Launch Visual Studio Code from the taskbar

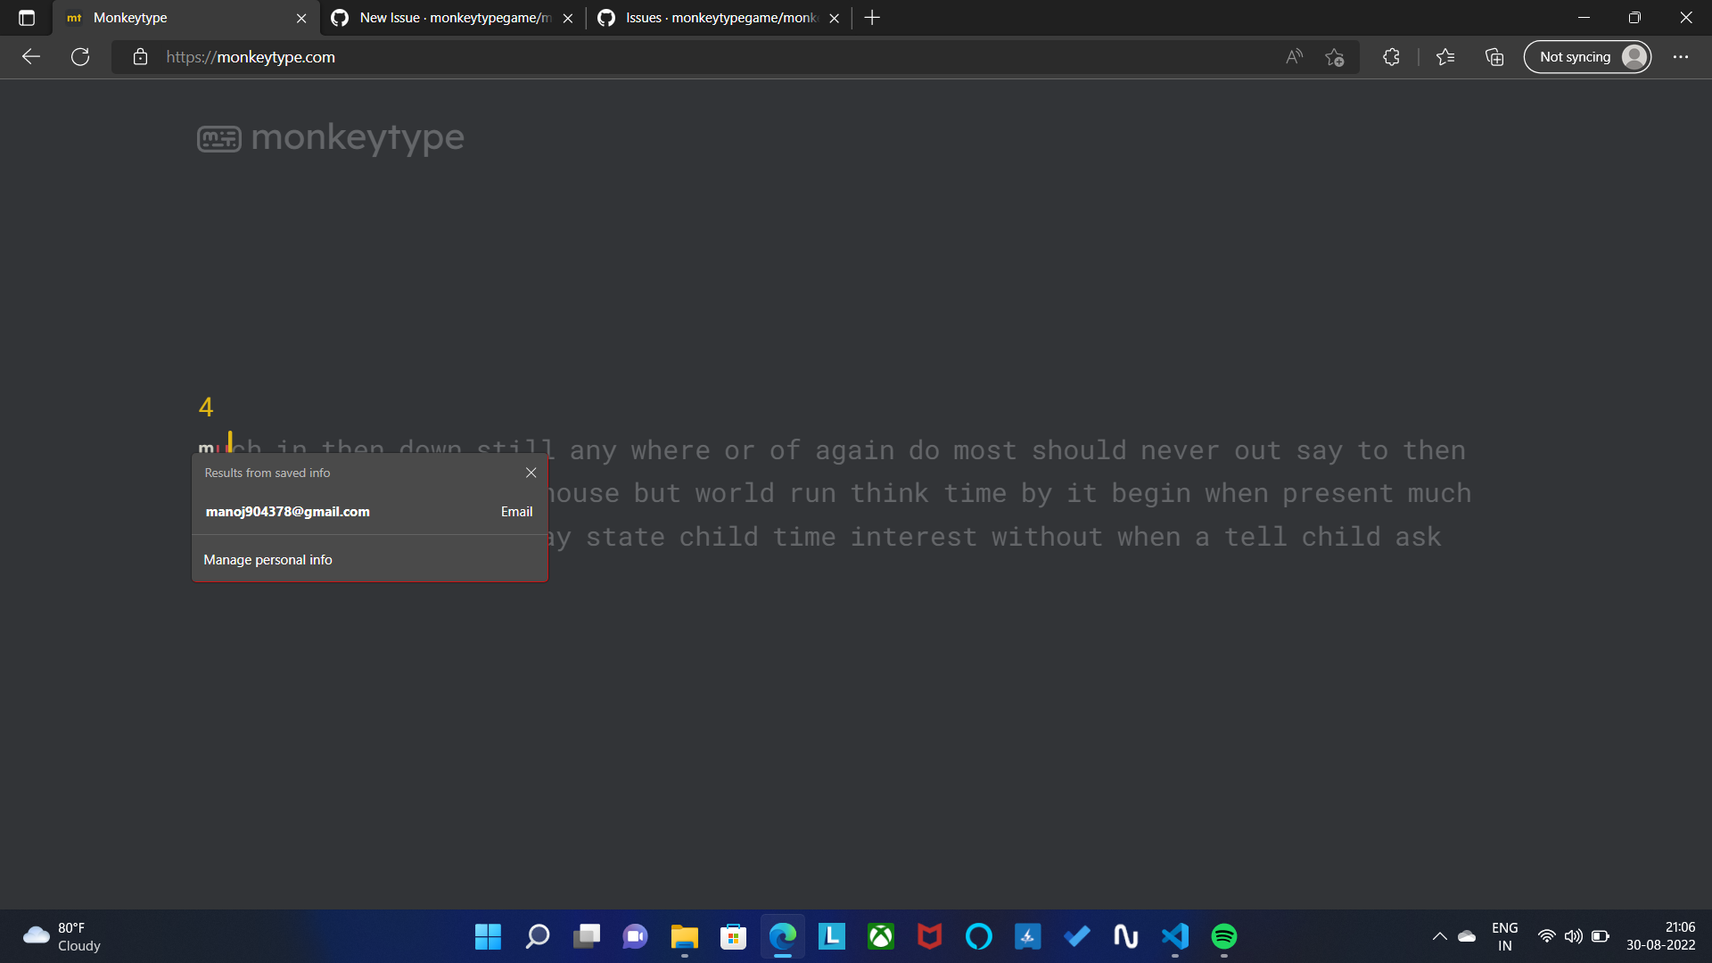(1174, 936)
